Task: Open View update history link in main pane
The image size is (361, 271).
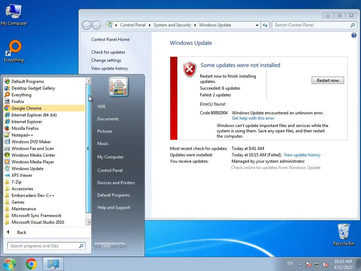Action: click(x=302, y=155)
